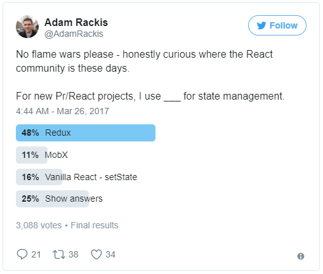The image size is (323, 274).
Task: Click the Adam Rackis display name
Action: 76,22
